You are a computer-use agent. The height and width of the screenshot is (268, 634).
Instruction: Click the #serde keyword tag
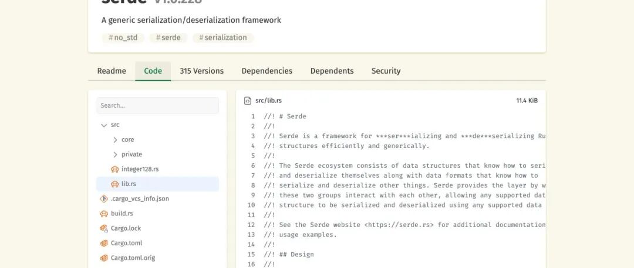click(168, 38)
